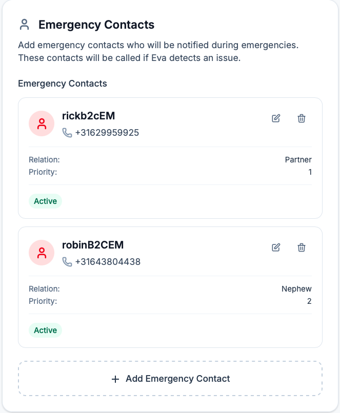The image size is (340, 413).
Task: Click the delete icon for robinB2CEM
Action: coord(301,247)
